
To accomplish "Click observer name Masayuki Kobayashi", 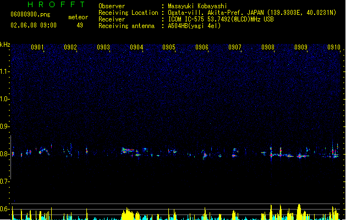I will pyautogui.click(x=197, y=6).
